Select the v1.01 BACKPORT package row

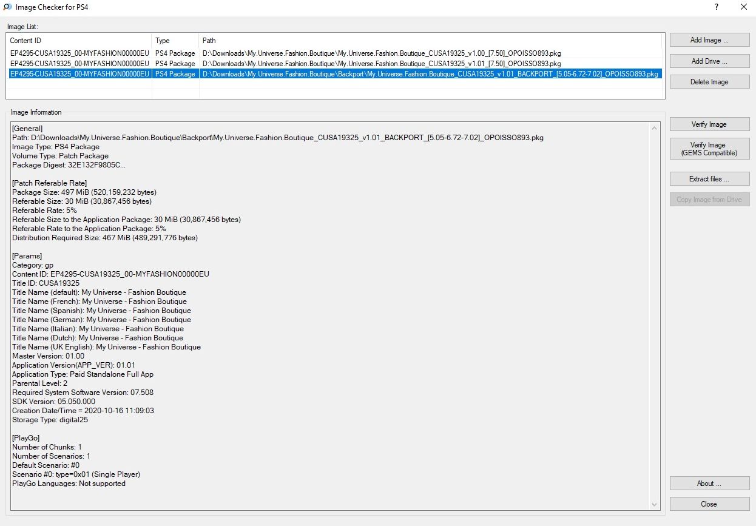click(x=334, y=73)
